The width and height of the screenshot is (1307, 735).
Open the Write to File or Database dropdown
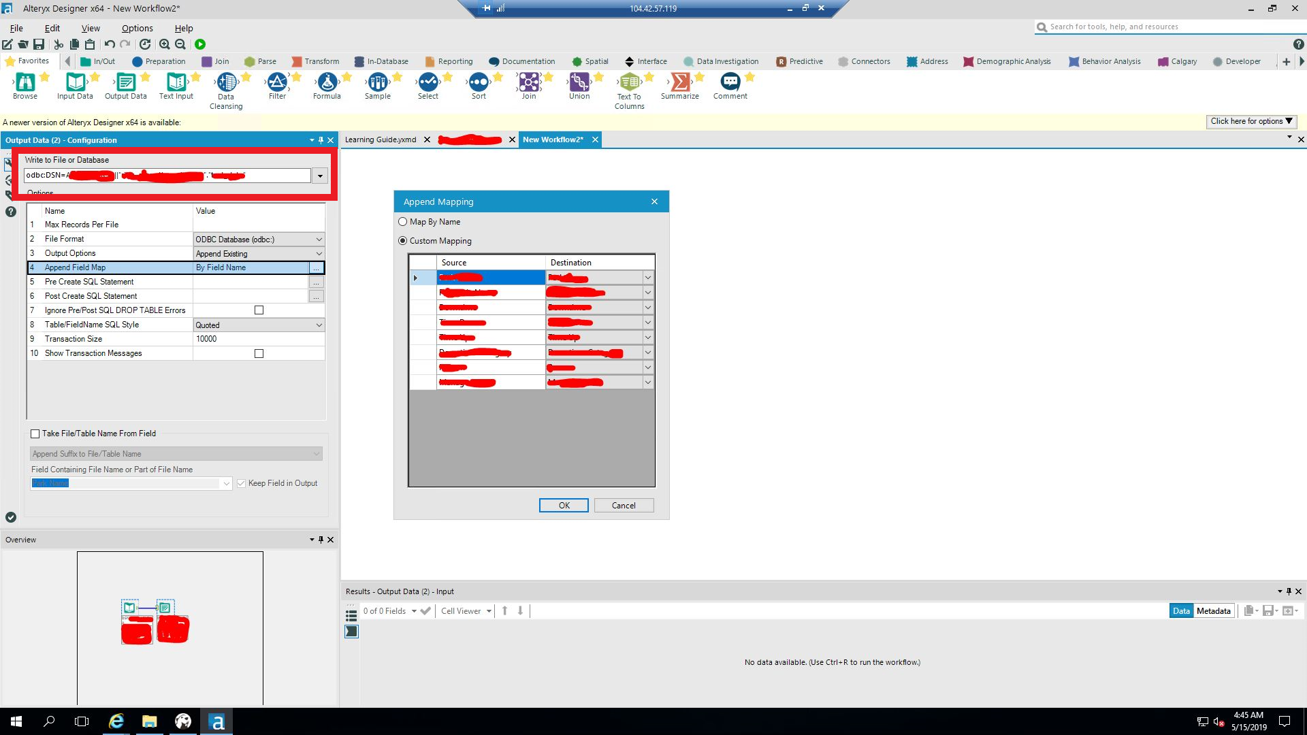(319, 175)
